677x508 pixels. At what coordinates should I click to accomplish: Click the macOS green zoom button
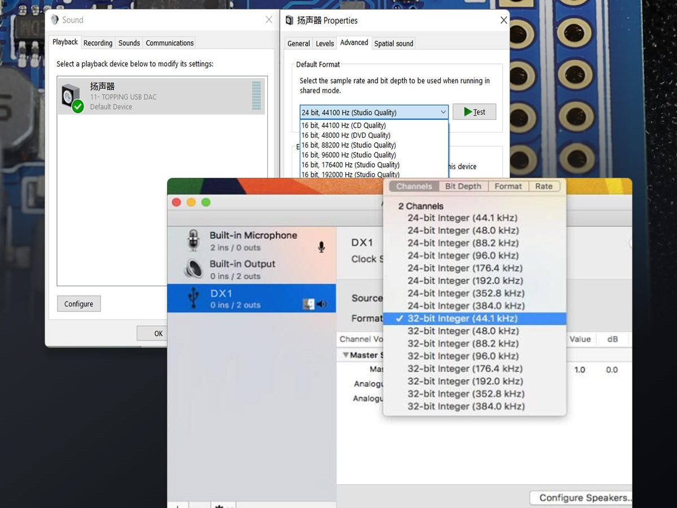coord(206,202)
